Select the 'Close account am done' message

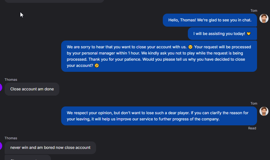point(32,89)
